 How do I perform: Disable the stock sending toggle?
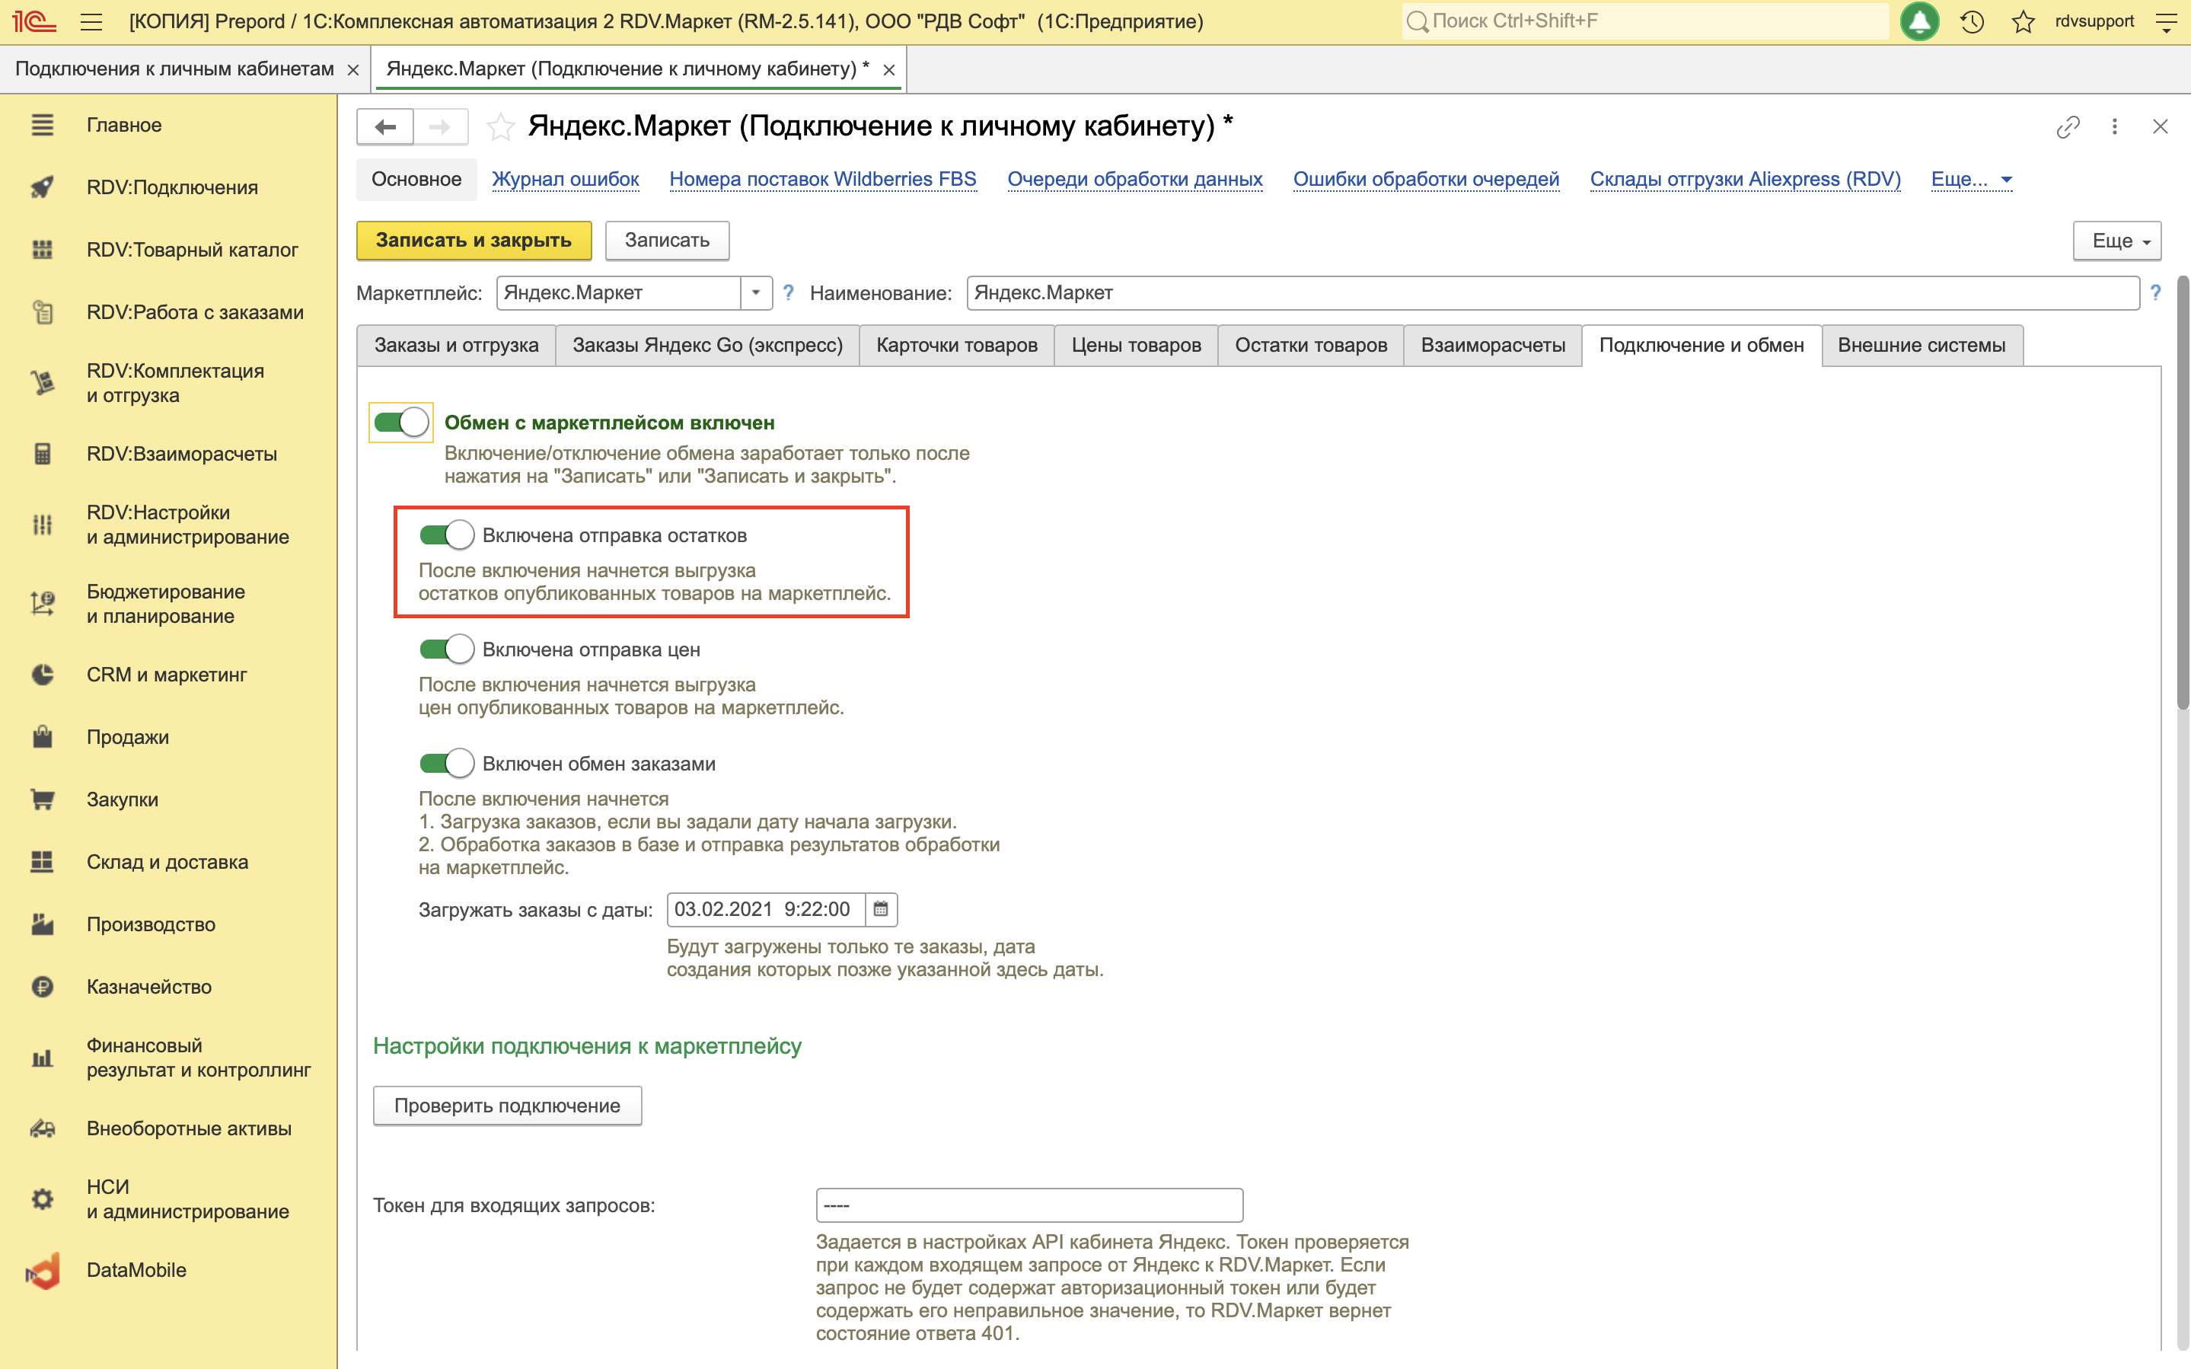[446, 535]
